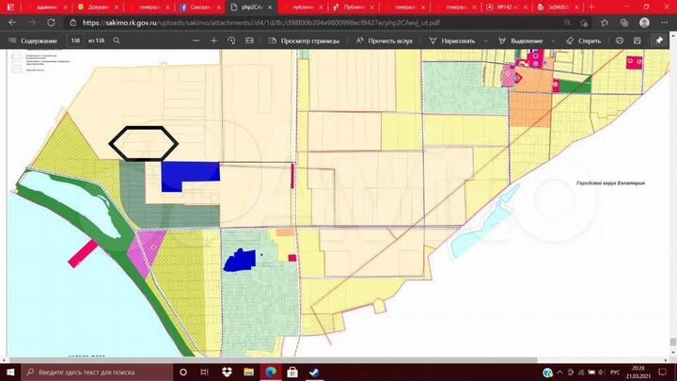The image size is (677, 381).
Task: Open the clock showing 20:28
Action: point(638,372)
